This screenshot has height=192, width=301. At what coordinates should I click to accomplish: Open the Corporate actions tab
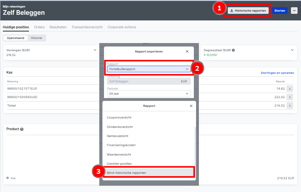(122, 27)
